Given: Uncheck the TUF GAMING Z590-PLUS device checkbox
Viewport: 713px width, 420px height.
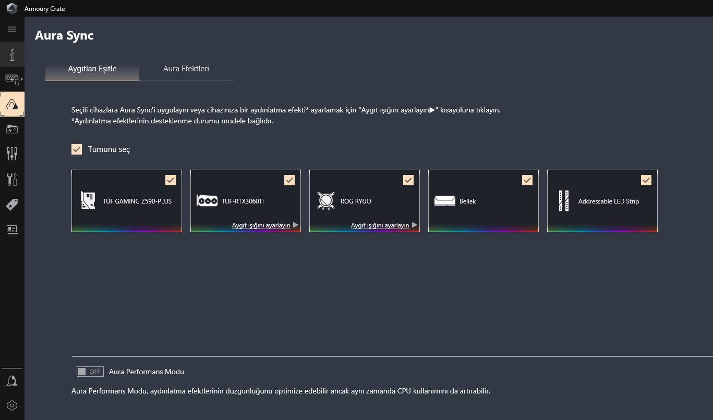Looking at the screenshot, I should pos(171,180).
